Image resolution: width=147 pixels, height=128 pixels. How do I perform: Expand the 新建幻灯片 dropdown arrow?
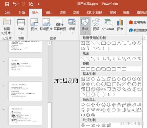tap(12, 33)
